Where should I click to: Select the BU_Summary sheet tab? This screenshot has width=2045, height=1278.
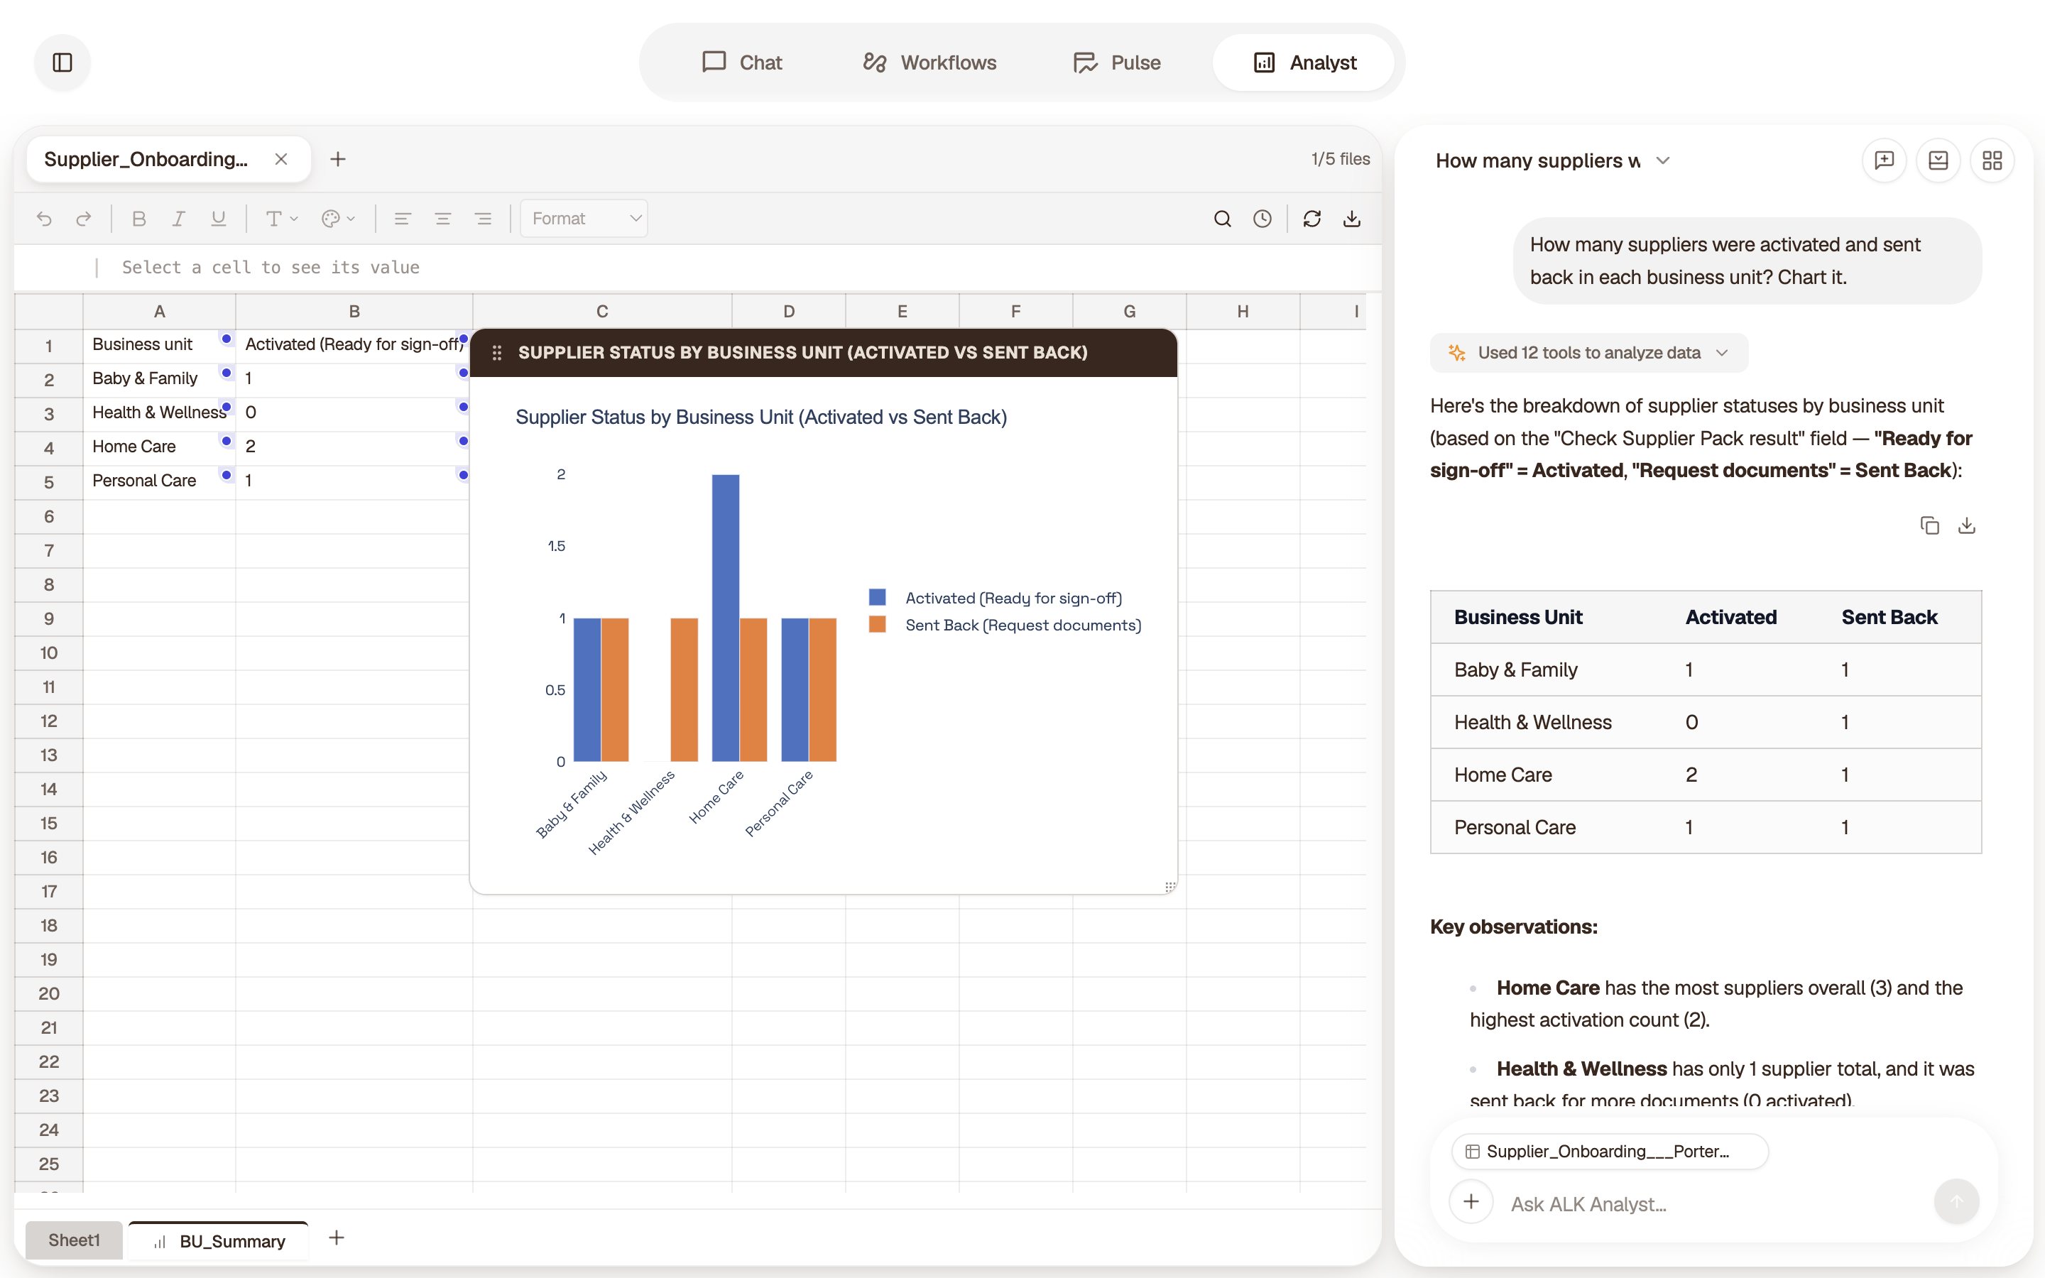point(218,1241)
